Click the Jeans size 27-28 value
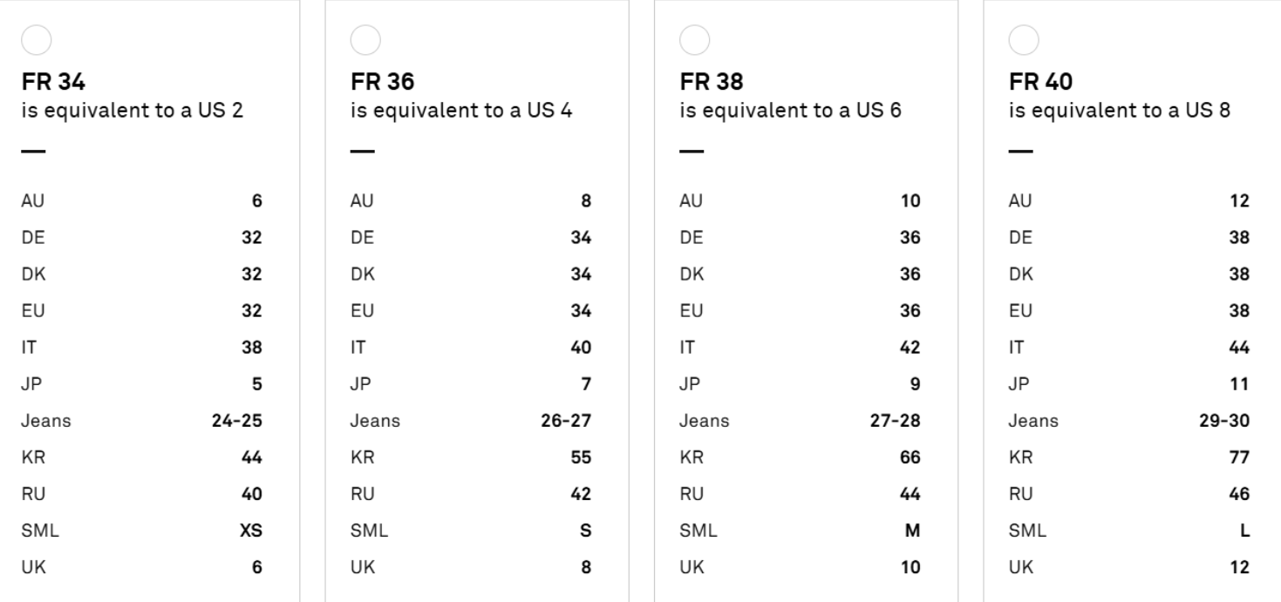 [895, 421]
